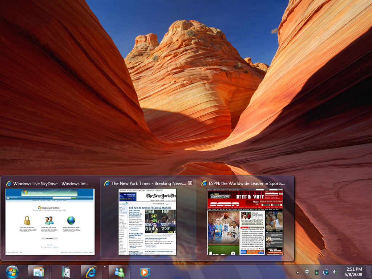Viewport: 372px width, 279px height.
Task: Click the IE icon beside the ESPN title
Action: tap(204, 183)
